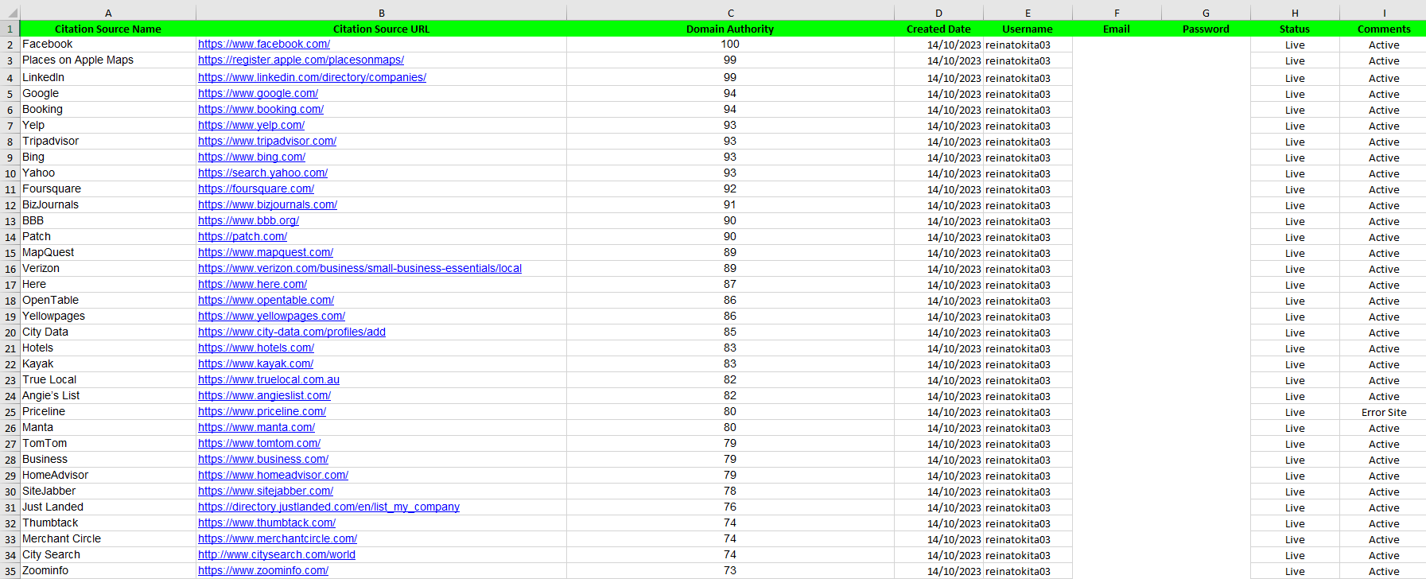The width and height of the screenshot is (1426, 579).
Task: Click the "Live" status in the Priceline row
Action: (1295, 412)
